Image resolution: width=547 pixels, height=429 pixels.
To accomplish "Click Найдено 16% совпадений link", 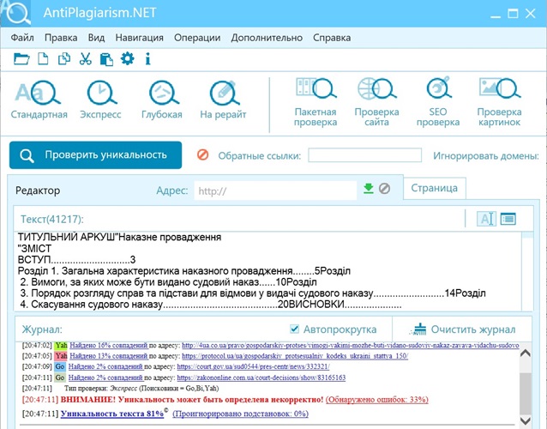I will (x=109, y=345).
